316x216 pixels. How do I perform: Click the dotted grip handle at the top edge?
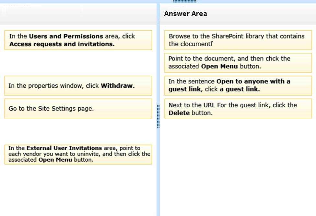coord(185,1)
